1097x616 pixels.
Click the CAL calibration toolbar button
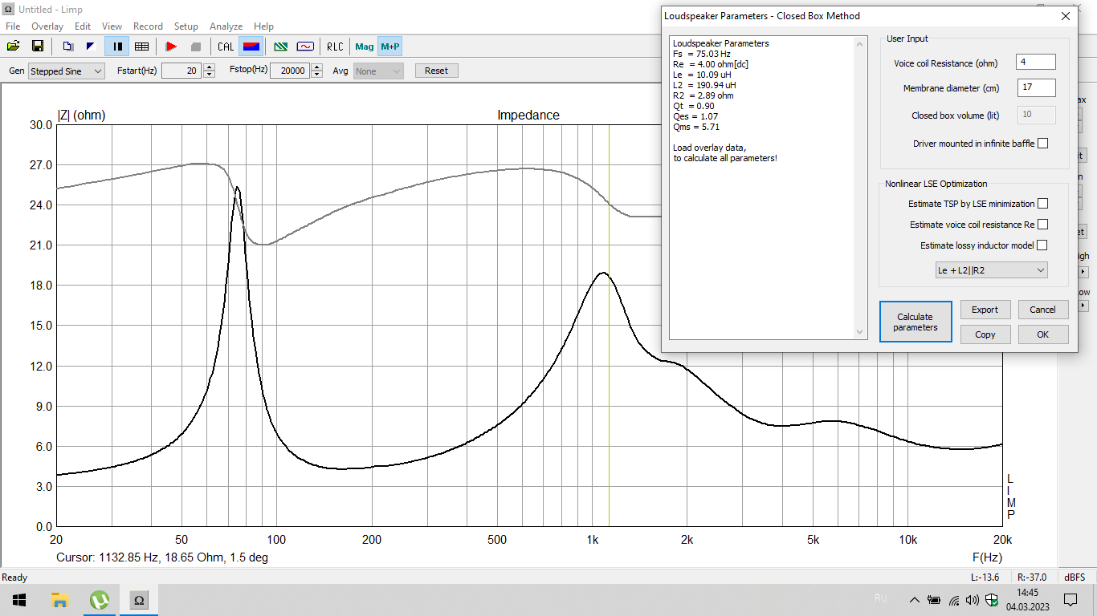click(226, 47)
